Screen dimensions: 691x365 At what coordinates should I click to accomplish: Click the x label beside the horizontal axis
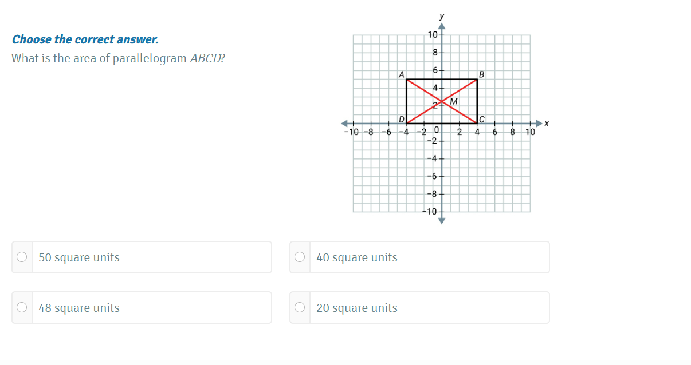point(547,123)
